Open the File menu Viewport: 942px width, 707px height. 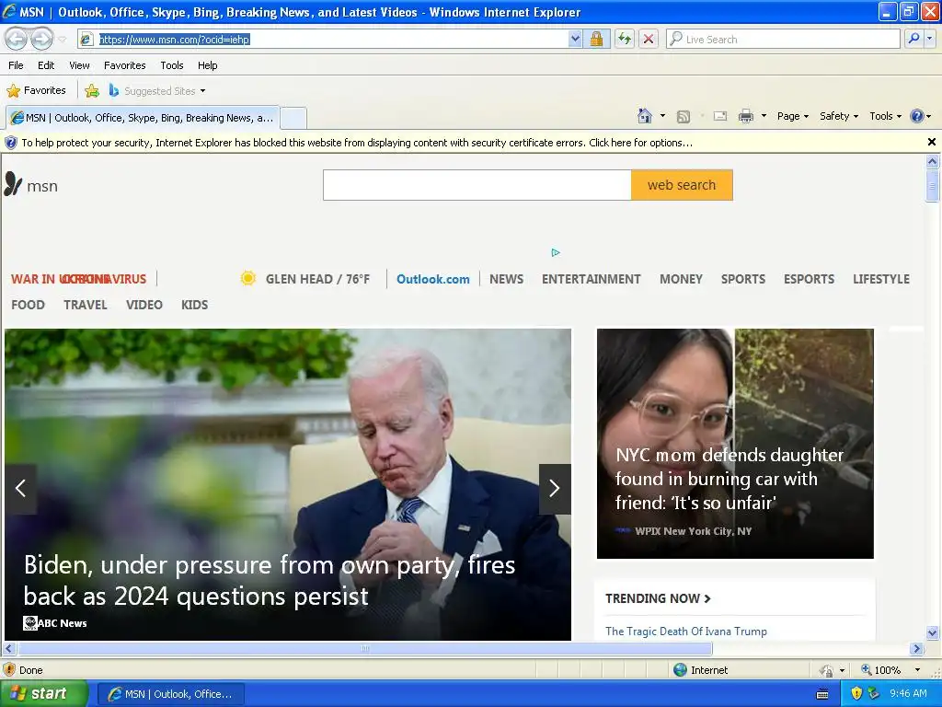click(x=16, y=65)
